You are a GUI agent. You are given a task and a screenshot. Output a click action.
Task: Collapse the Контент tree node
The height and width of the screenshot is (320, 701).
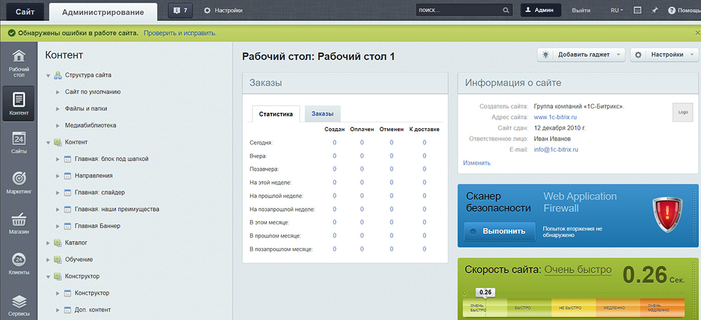(x=48, y=143)
